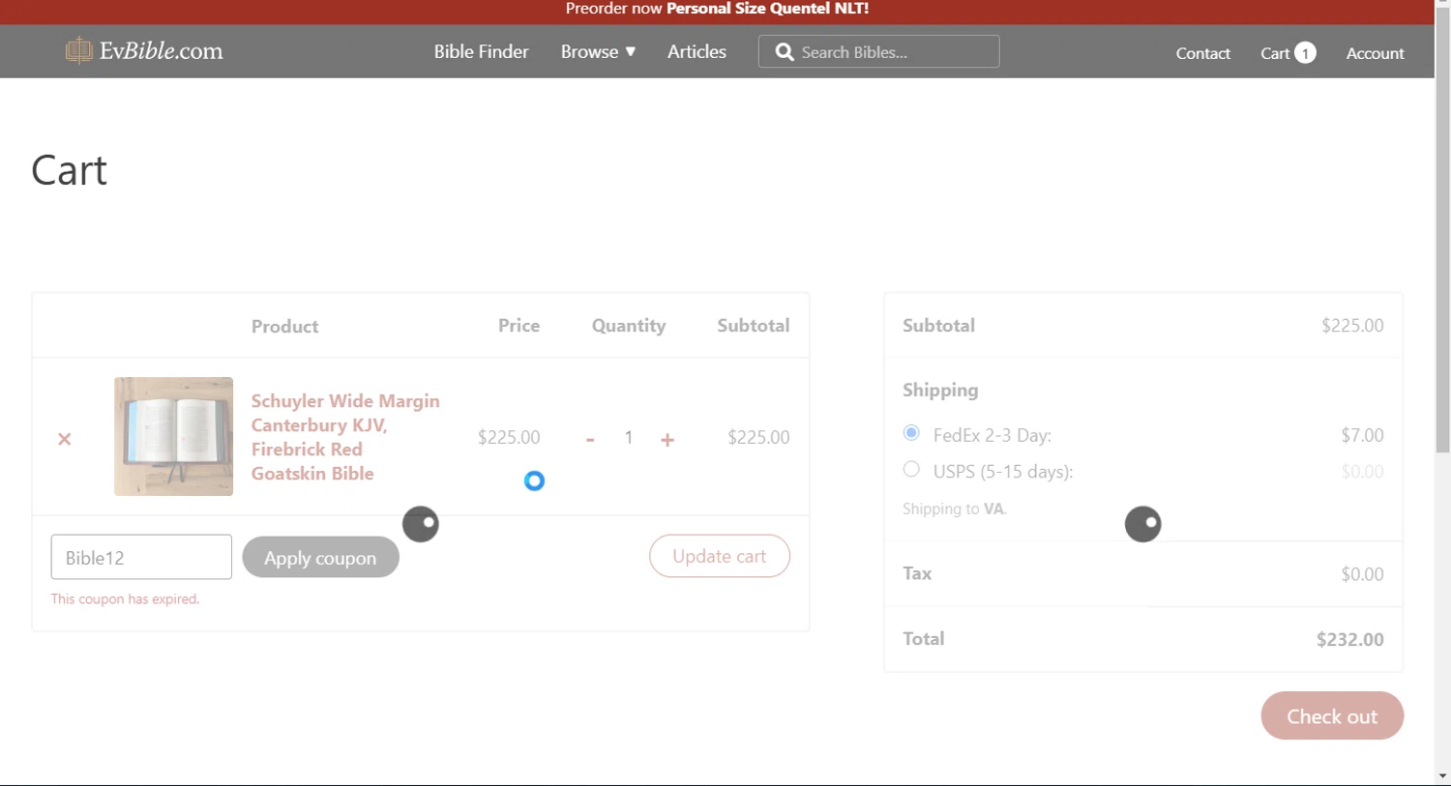Click the Update cart button
Image resolution: width=1451 pixels, height=786 pixels.
click(x=720, y=556)
